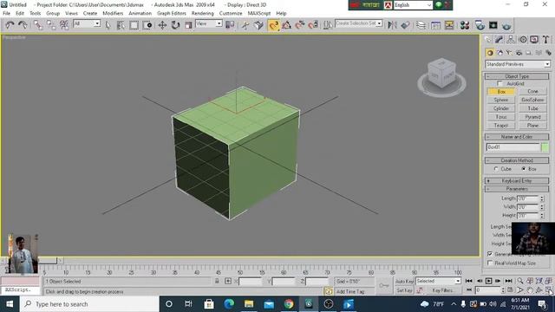
Task: Select the Box creation method radio
Action: click(524, 169)
